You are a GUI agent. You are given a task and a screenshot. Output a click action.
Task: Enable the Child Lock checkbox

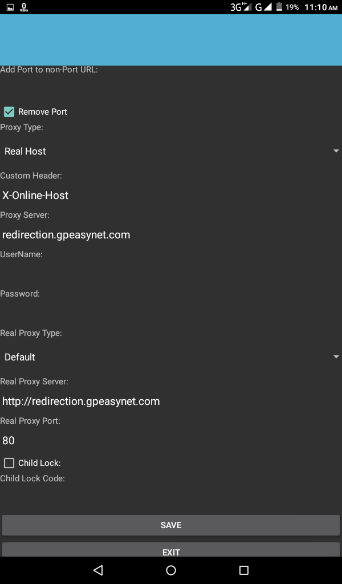(x=9, y=463)
